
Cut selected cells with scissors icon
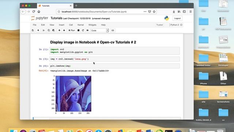(x=44, y=30)
